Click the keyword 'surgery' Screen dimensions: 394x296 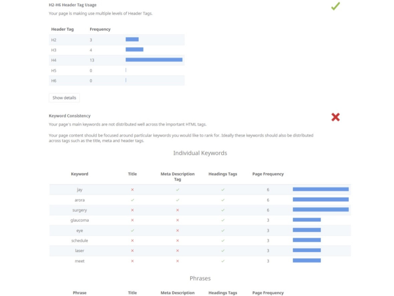pyautogui.click(x=80, y=210)
